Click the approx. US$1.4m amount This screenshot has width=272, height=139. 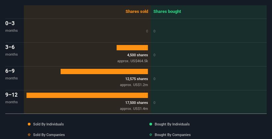134,109
